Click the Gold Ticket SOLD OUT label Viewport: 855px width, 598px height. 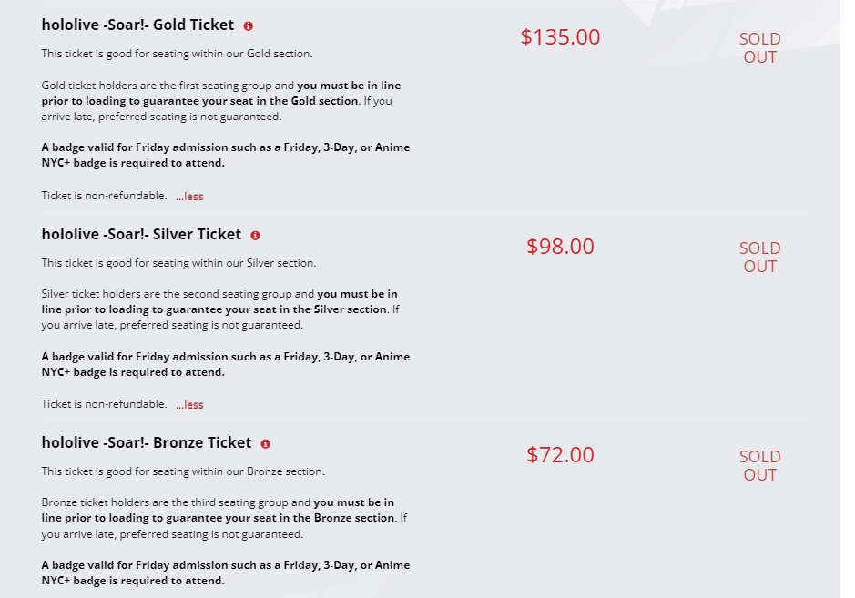(x=759, y=48)
